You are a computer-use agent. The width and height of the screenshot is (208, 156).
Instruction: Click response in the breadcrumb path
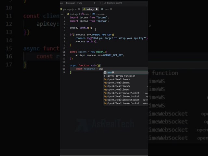(x=100, y=14)
